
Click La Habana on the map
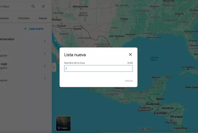[x=188, y=67]
